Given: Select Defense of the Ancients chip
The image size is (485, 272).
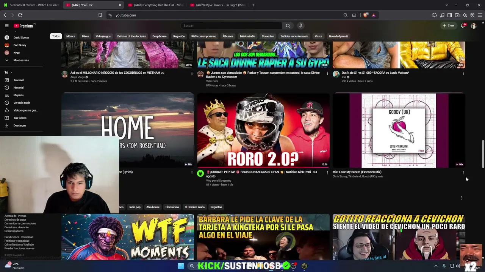Looking at the screenshot, I should pyautogui.click(x=131, y=36).
